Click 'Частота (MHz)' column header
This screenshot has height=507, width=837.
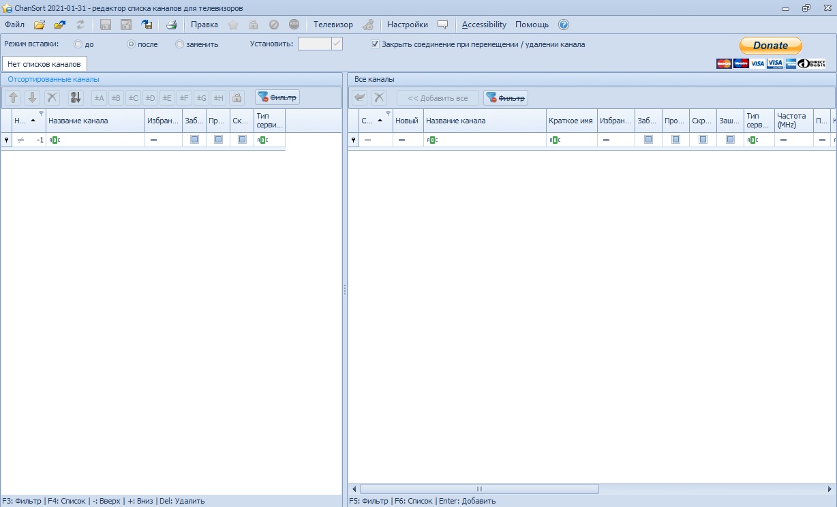coord(793,121)
